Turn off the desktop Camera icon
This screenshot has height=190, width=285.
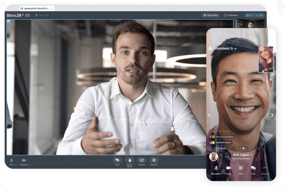(24, 161)
